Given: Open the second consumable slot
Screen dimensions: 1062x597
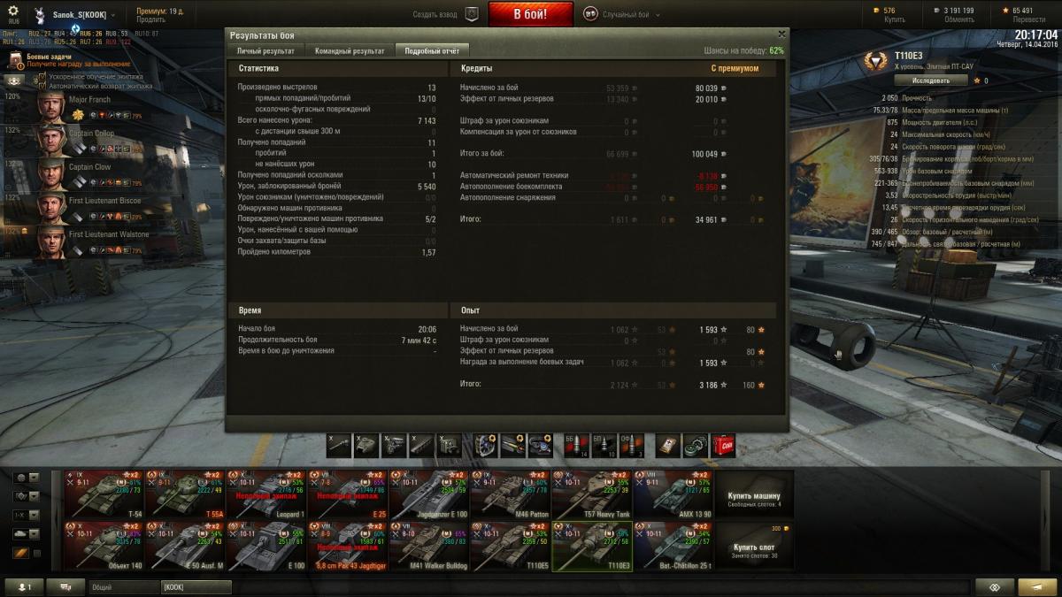Looking at the screenshot, I should coord(696,445).
